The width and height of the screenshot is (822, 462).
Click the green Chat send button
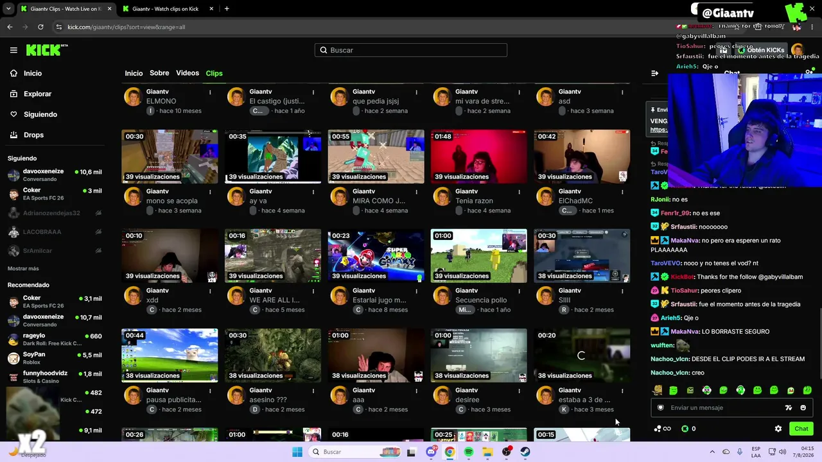click(x=801, y=429)
